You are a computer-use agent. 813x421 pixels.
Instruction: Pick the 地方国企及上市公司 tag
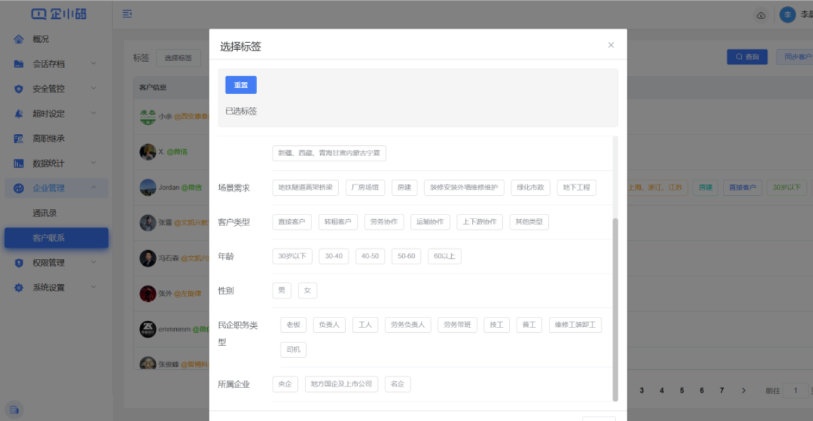(x=342, y=384)
